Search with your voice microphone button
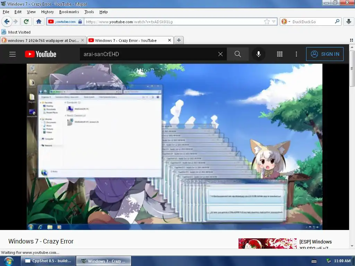The width and height of the screenshot is (355, 266). [x=259, y=54]
